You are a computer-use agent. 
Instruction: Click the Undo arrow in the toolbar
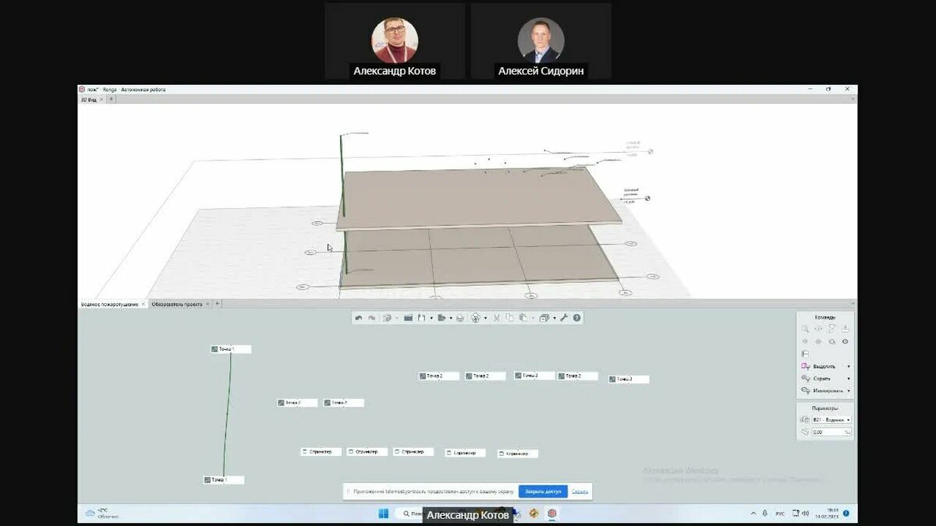[359, 318]
